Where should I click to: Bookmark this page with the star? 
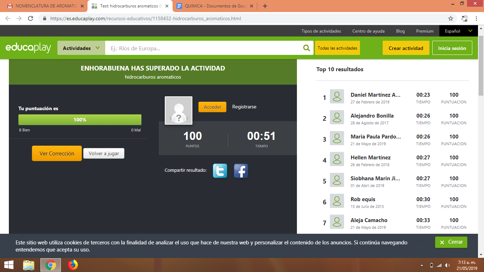[451, 18]
